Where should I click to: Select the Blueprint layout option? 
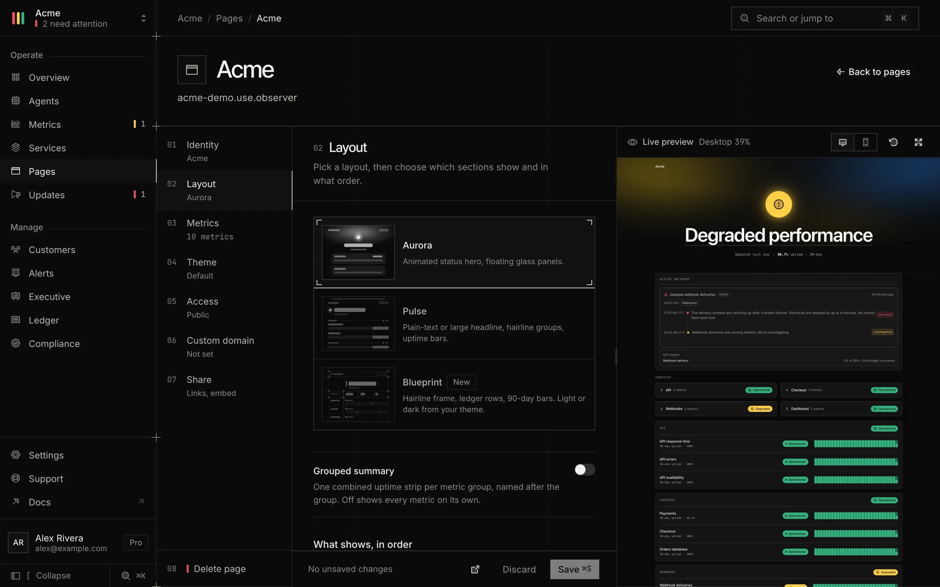click(454, 395)
